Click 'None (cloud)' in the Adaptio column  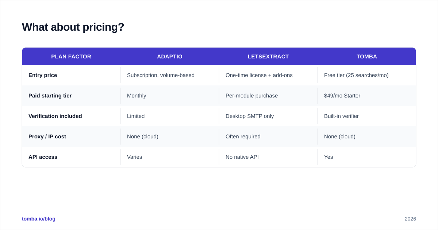coord(143,137)
